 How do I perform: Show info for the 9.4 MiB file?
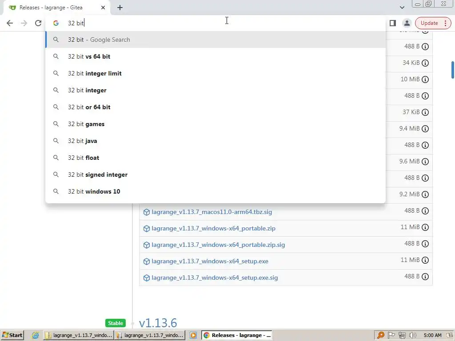(425, 129)
